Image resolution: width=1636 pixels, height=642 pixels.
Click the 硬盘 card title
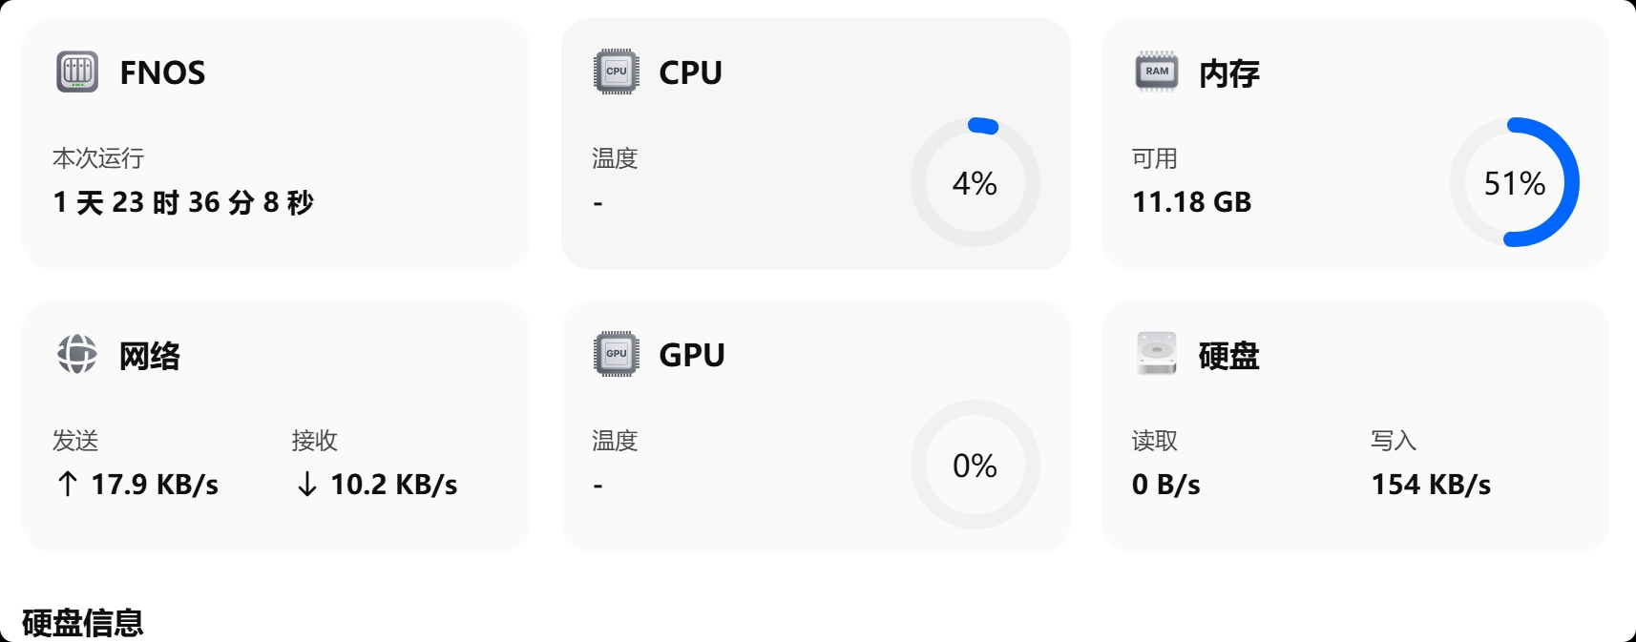1228,356
